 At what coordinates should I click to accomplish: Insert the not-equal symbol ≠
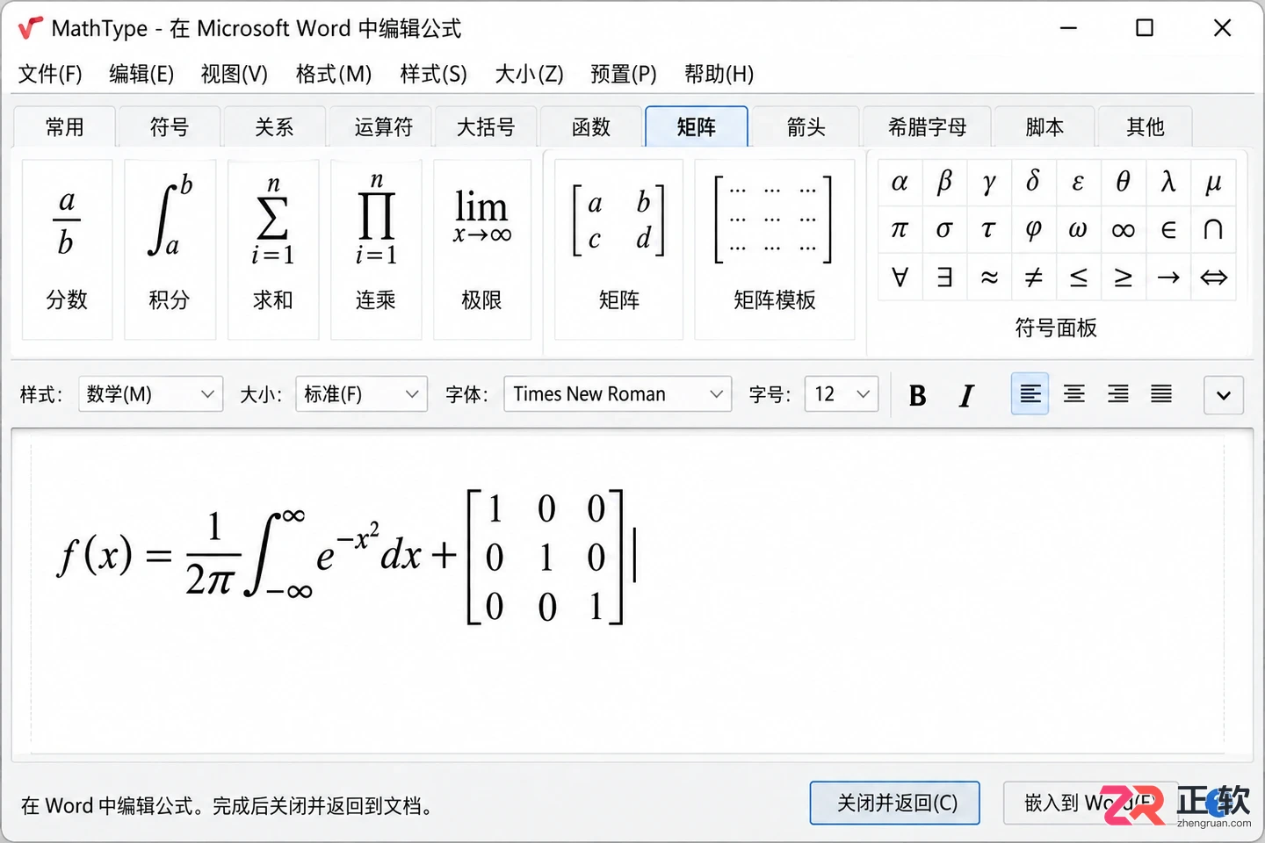1034,277
